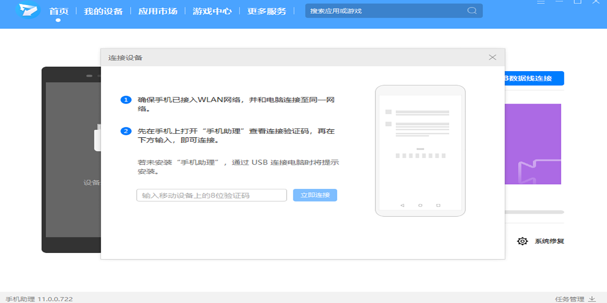Go to the 应用市场 tab
This screenshot has width=607, height=303.
(158, 11)
